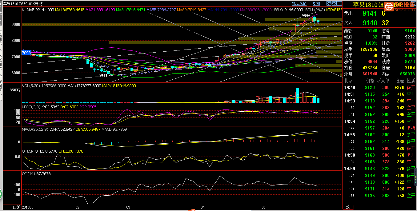Select the 笔 tab below tick list
This screenshot has height=211, width=417.
(x=348, y=208)
